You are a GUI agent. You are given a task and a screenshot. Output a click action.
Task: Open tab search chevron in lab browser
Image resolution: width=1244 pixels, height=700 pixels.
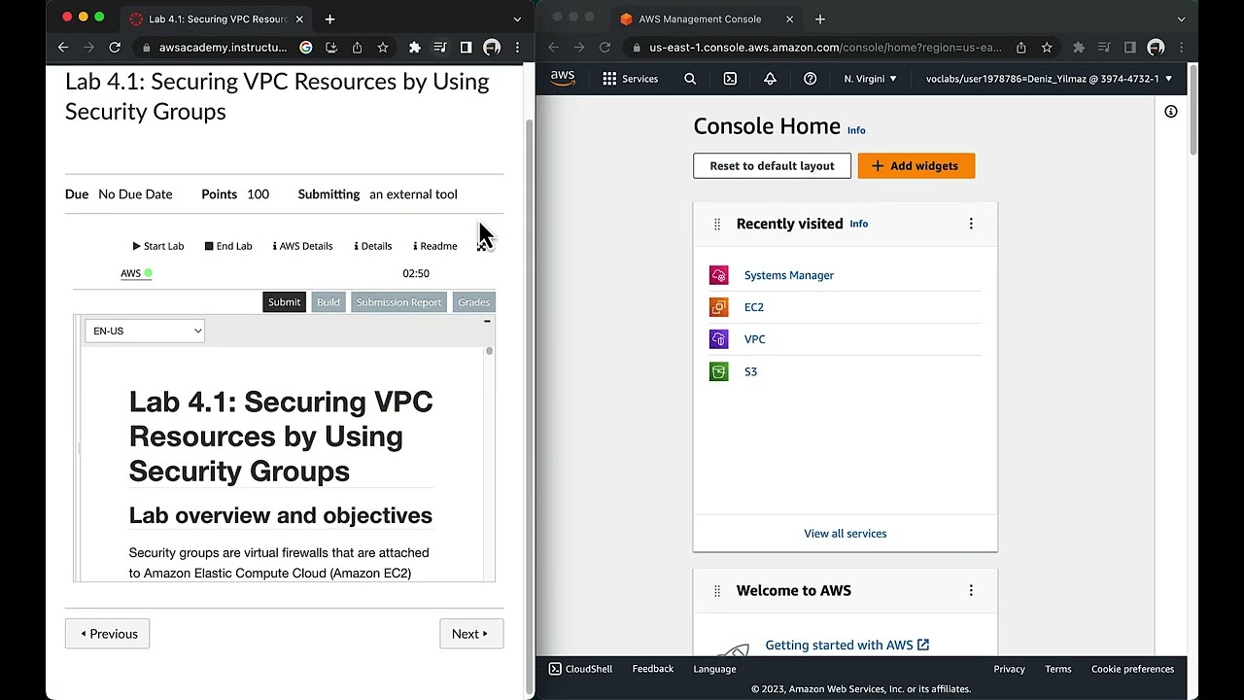pos(517,18)
